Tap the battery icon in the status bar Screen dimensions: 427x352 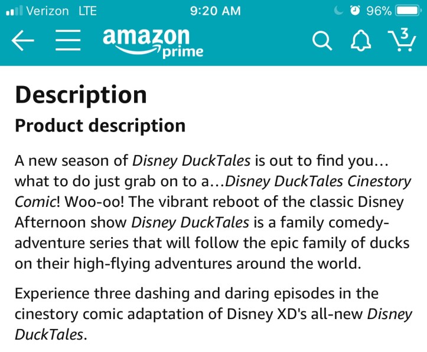coord(408,11)
